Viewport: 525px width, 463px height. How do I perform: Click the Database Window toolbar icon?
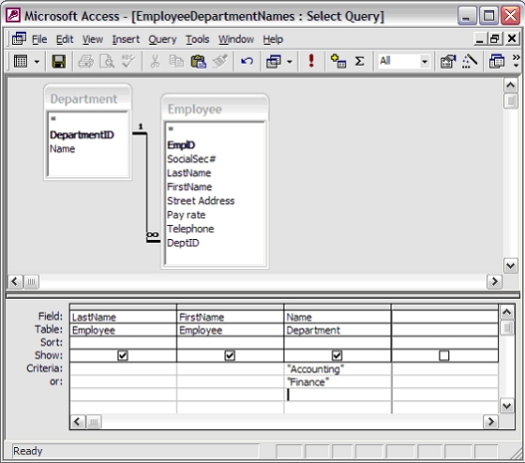click(496, 62)
